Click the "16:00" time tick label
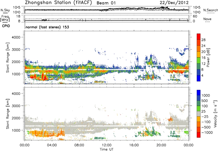The height and width of the screenshot is (151, 218). [x=134, y=145]
